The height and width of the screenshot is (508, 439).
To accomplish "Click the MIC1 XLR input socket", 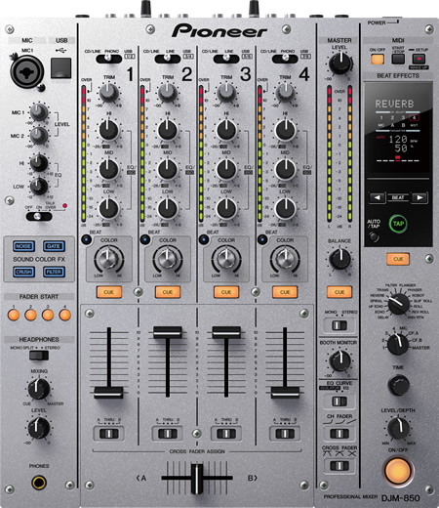I will [x=27, y=72].
